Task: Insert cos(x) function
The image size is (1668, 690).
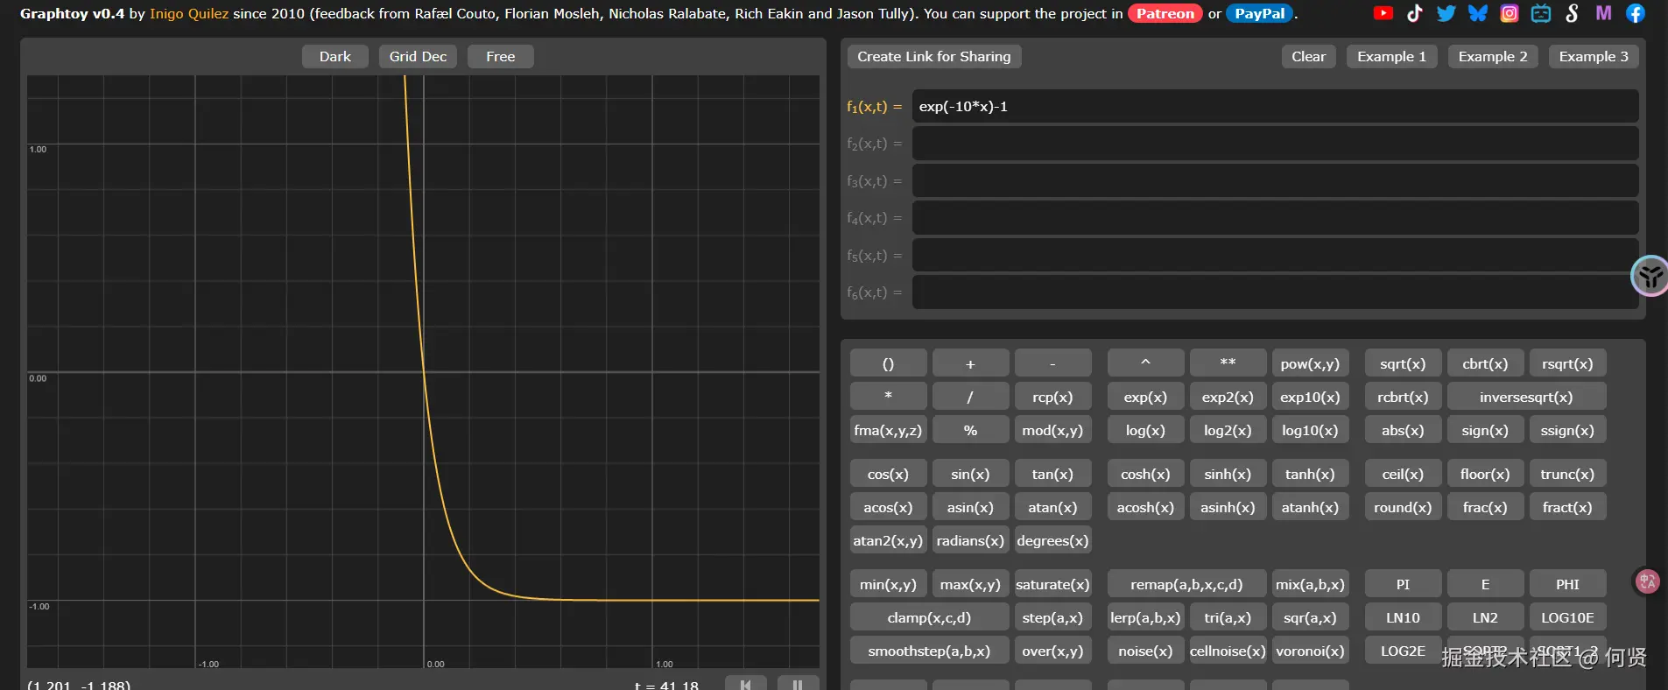Action: coord(888,474)
